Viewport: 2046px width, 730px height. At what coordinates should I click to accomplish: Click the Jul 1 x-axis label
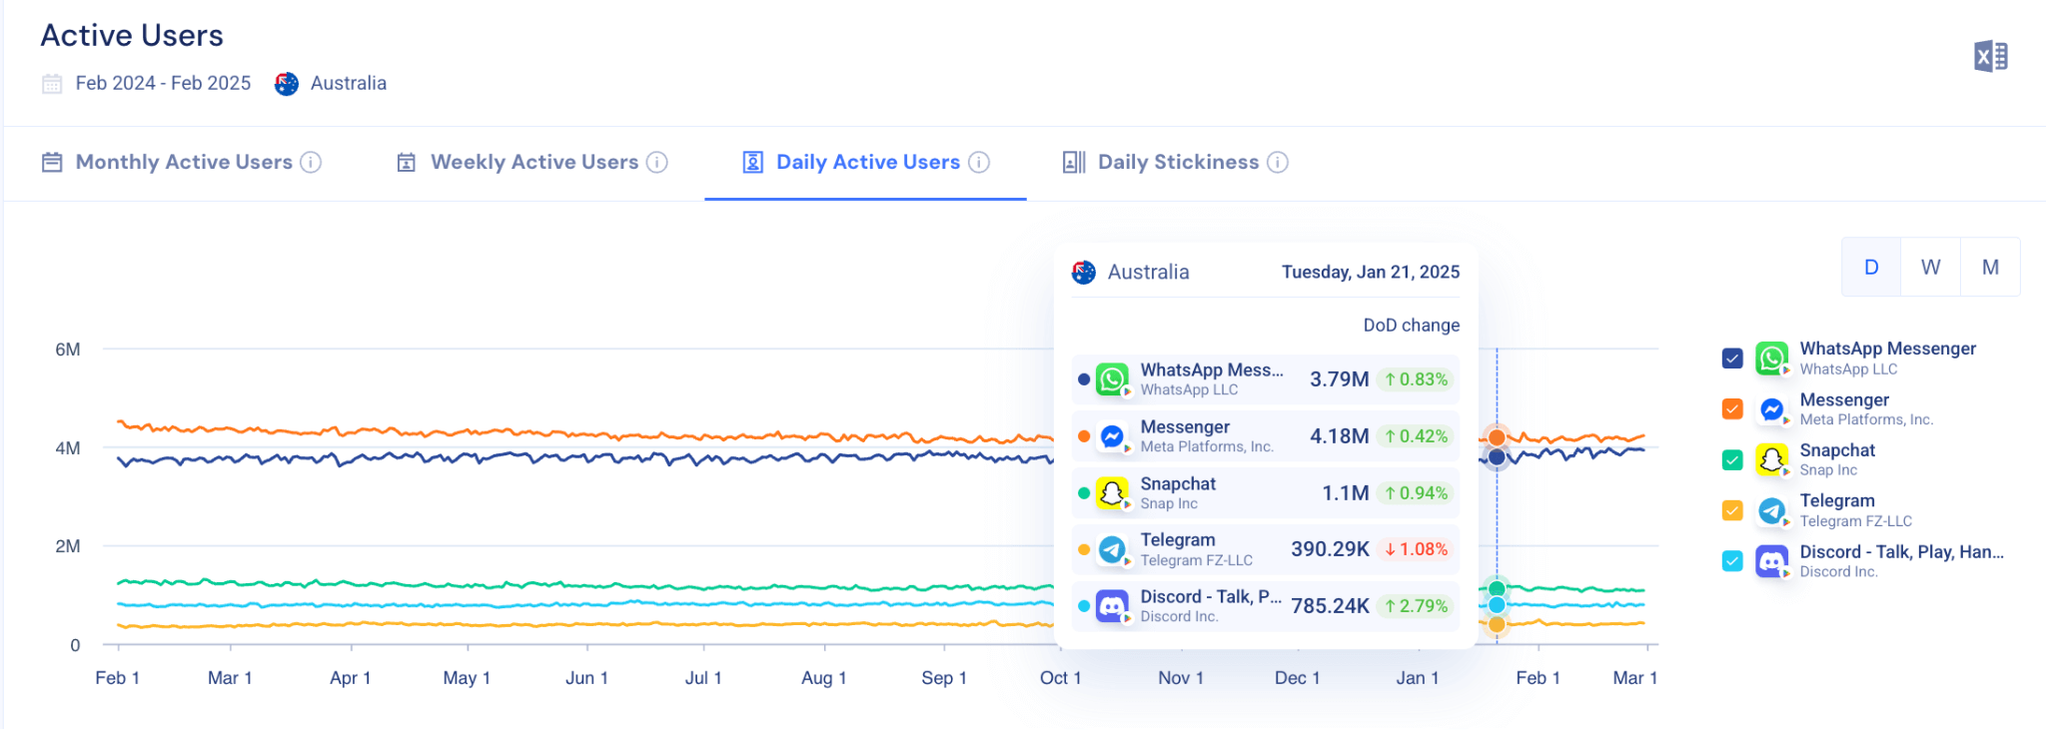(703, 678)
